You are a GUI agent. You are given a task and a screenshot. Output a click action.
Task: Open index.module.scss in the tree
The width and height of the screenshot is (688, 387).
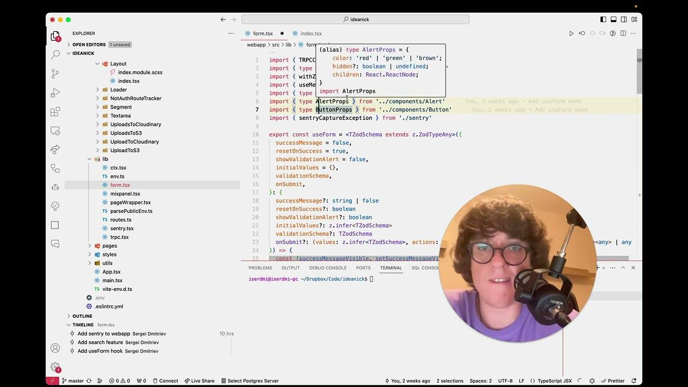tap(153, 72)
